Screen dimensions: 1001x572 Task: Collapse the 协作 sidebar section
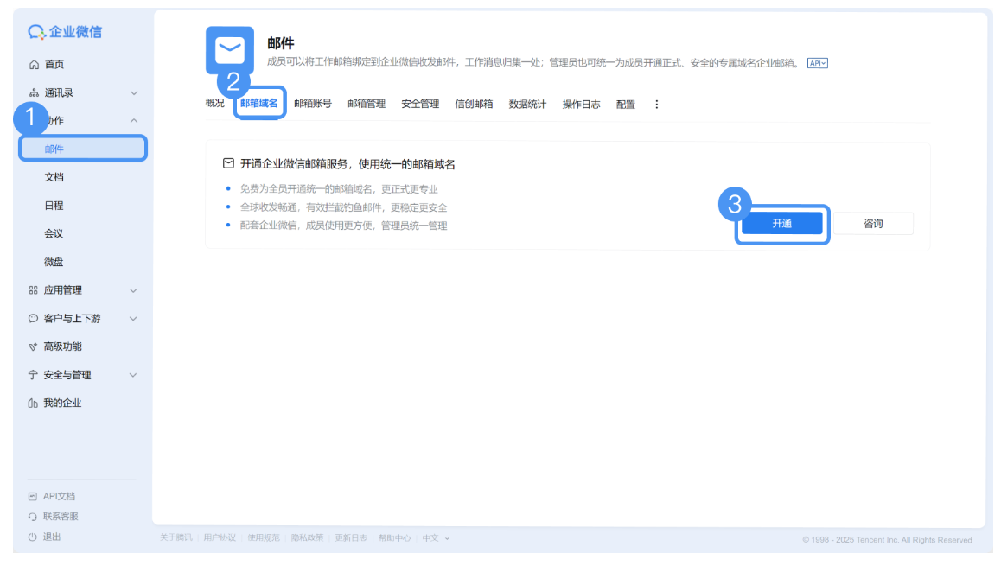pos(133,119)
